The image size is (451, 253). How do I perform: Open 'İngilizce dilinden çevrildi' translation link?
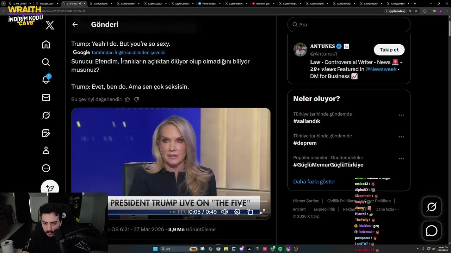pos(129,52)
